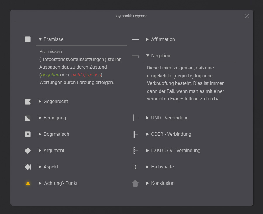Click the Konklusion arrow symbol icon
The image size is (263, 214).
(x=135, y=183)
